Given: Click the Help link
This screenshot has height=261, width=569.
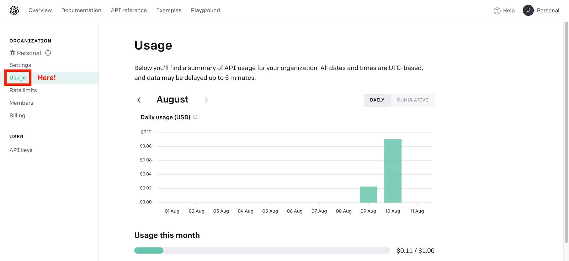Looking at the screenshot, I should pyautogui.click(x=509, y=11).
